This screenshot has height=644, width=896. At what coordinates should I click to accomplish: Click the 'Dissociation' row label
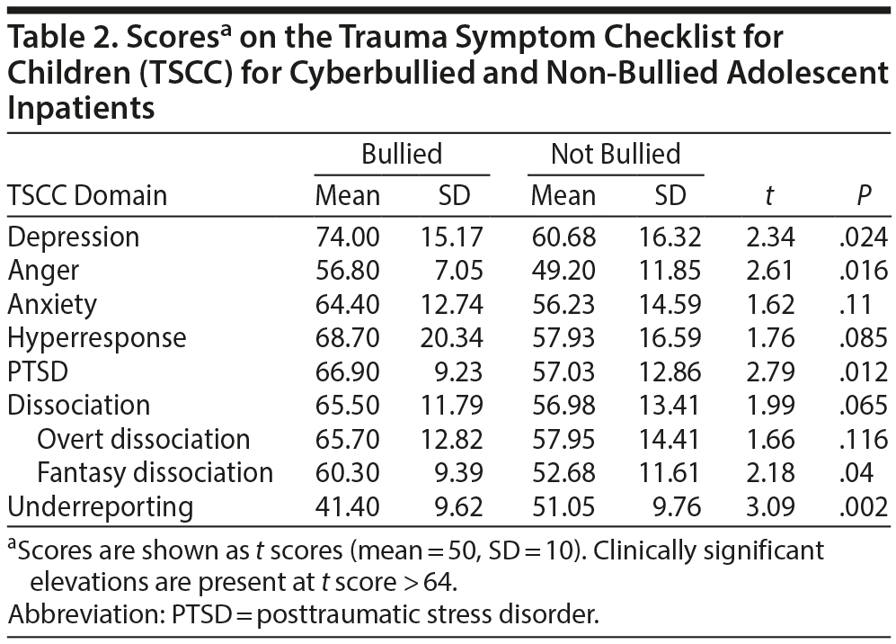click(x=79, y=406)
